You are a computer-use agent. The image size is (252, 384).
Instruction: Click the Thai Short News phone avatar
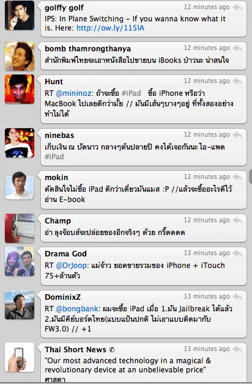tap(20, 357)
